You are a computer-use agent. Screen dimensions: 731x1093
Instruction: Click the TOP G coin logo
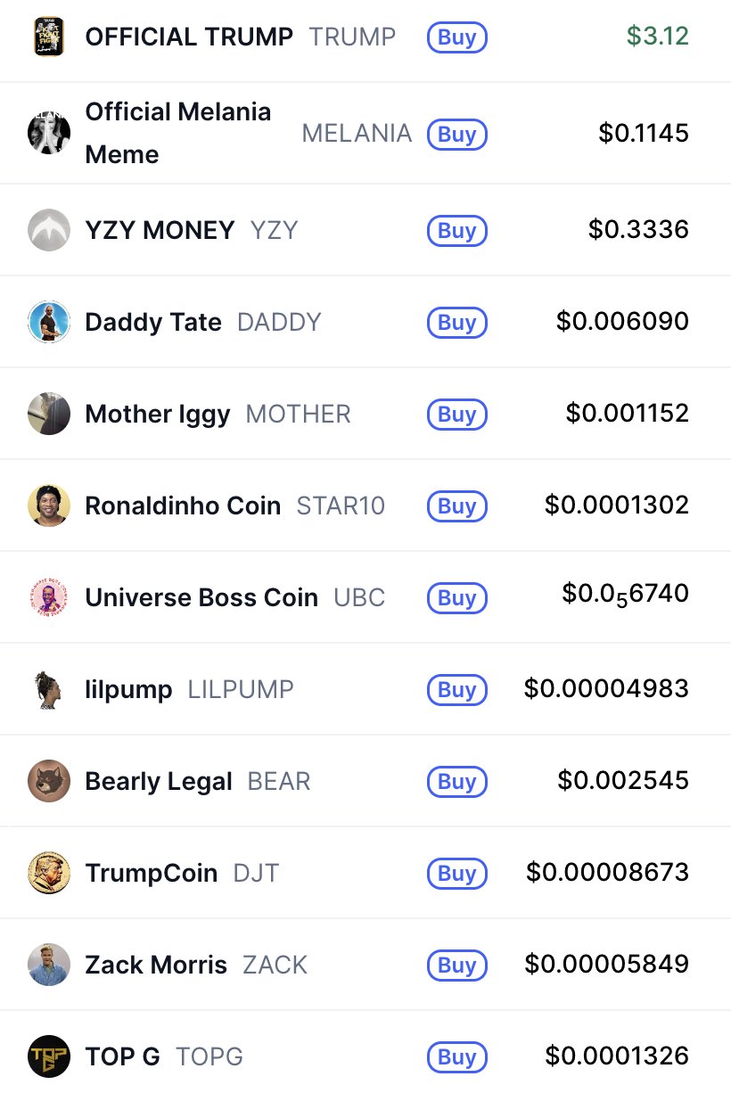coord(49,1057)
